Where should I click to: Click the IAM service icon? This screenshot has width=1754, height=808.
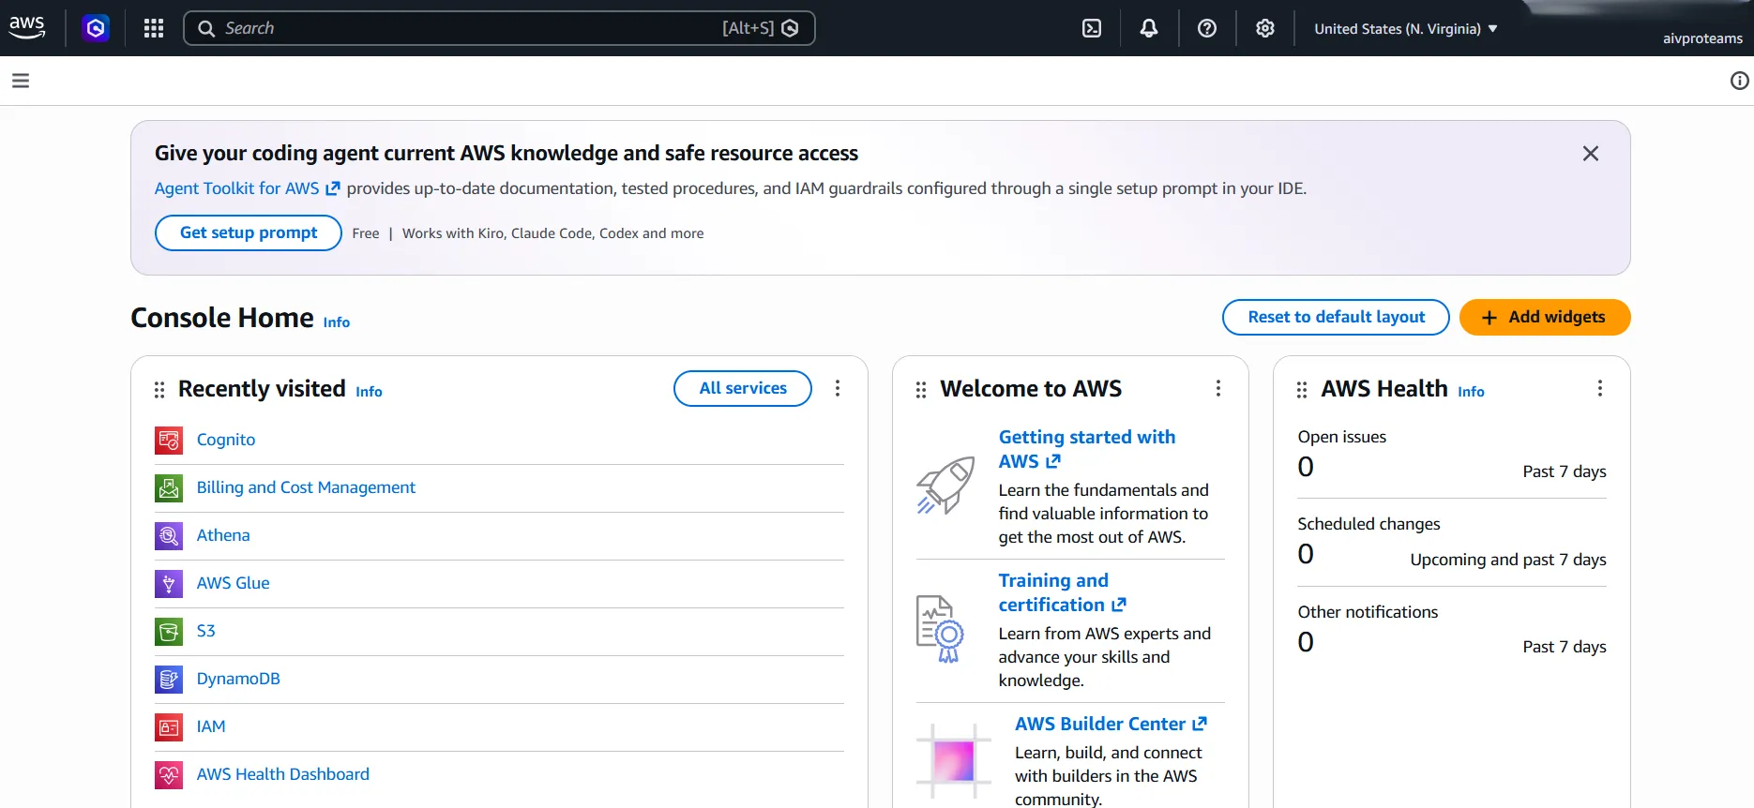pyautogui.click(x=169, y=726)
